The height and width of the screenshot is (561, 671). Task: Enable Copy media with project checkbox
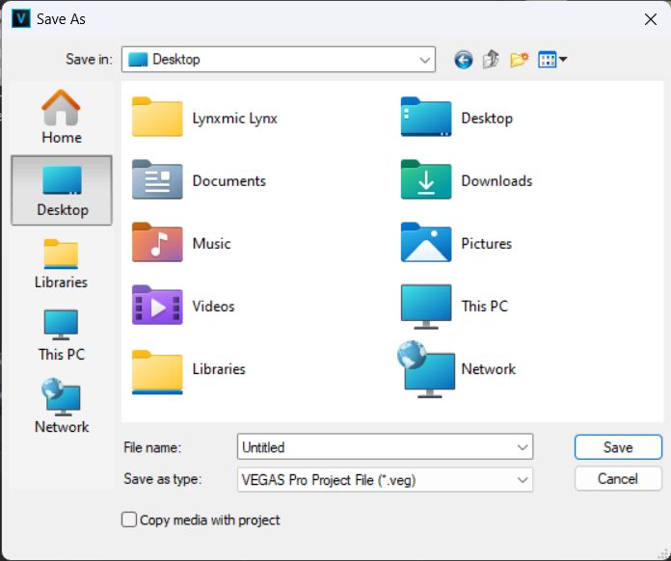point(129,520)
